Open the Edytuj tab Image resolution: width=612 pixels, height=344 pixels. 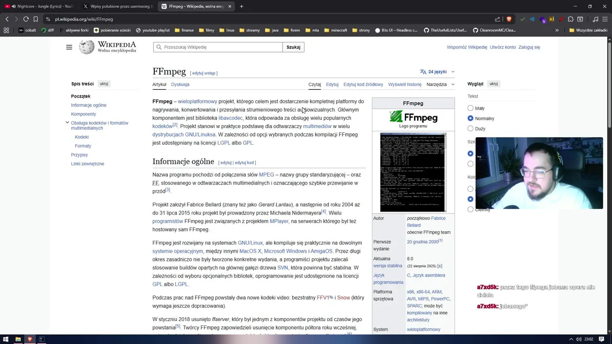click(332, 85)
